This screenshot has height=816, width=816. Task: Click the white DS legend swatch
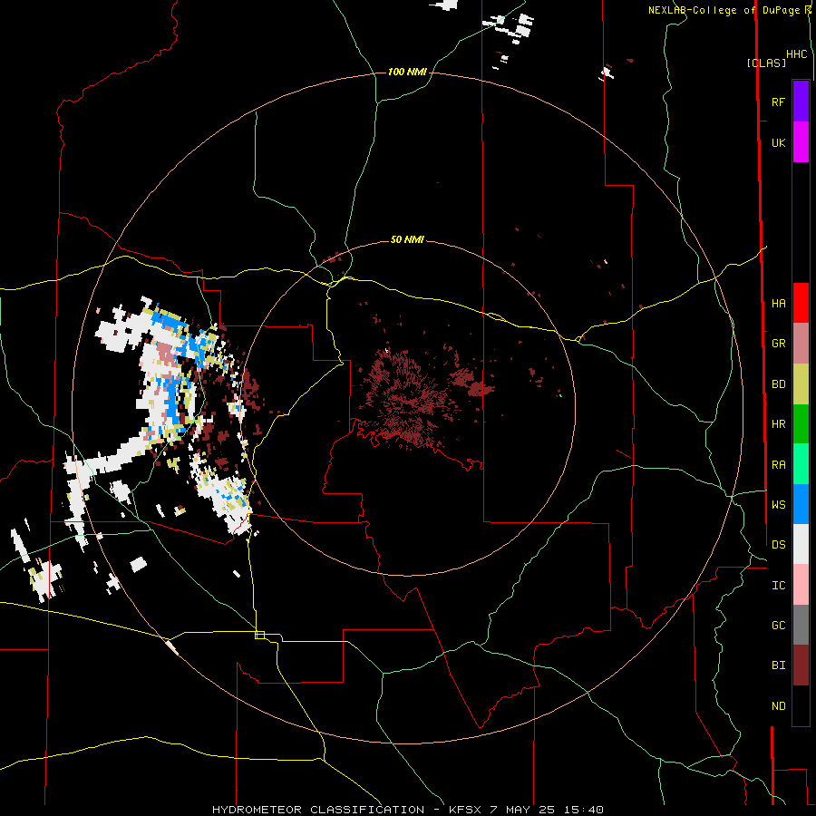[x=801, y=544]
